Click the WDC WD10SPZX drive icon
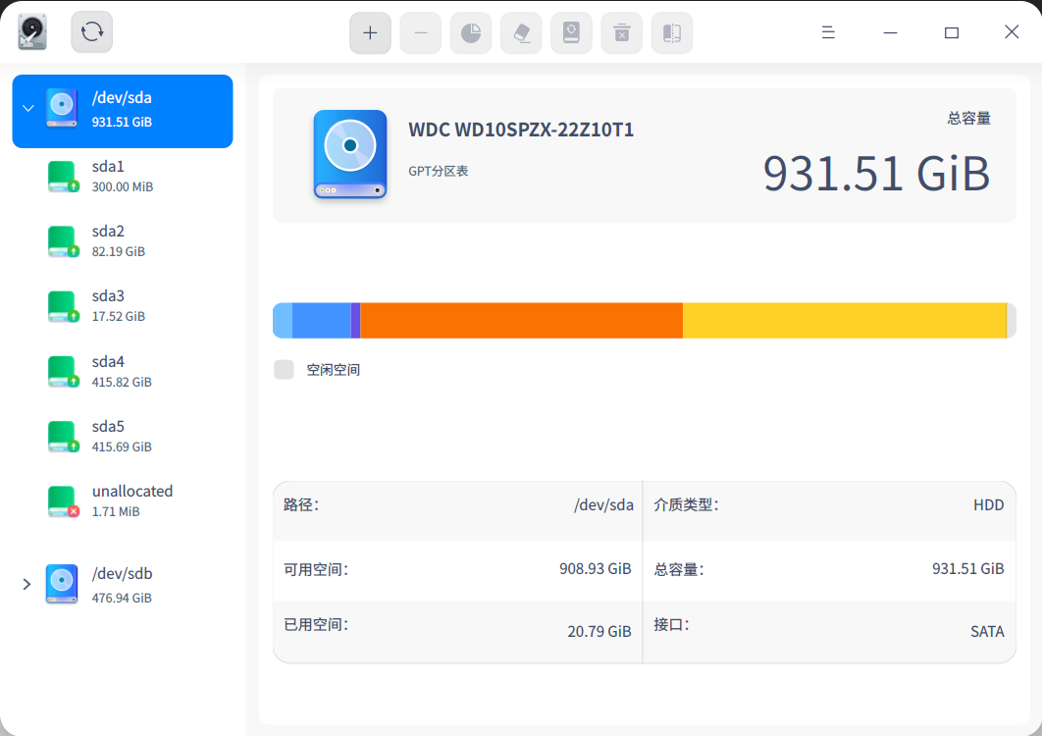Screen dimensions: 1042x736 350,154
